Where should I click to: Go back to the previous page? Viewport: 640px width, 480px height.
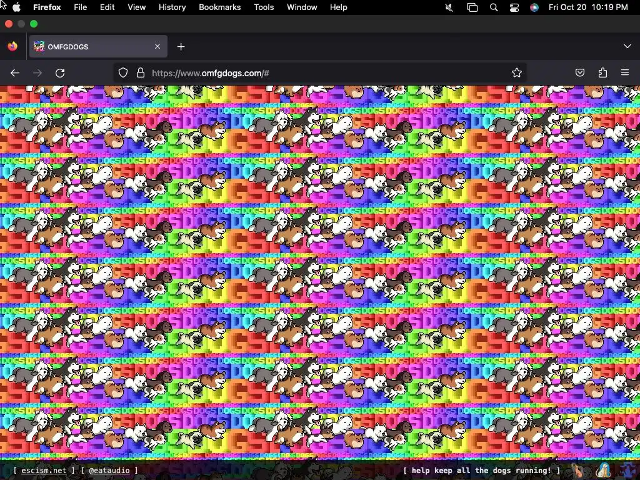[15, 73]
